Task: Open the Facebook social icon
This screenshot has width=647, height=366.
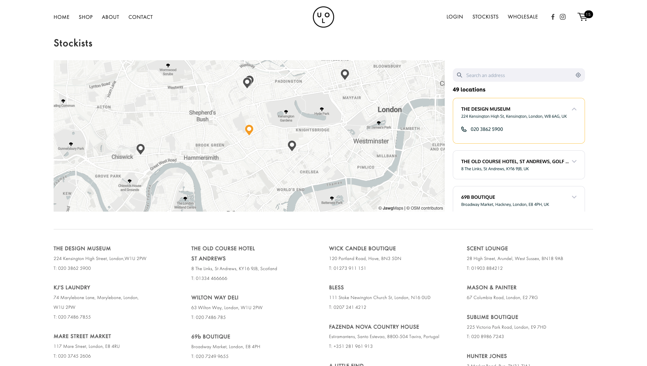Action: click(x=553, y=17)
